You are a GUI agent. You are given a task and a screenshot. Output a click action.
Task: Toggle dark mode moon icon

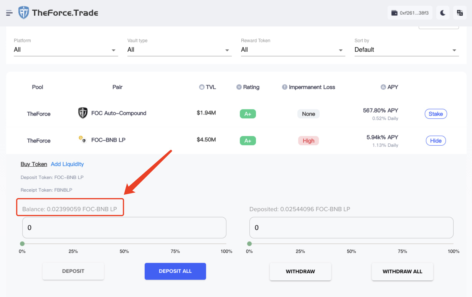click(x=443, y=13)
